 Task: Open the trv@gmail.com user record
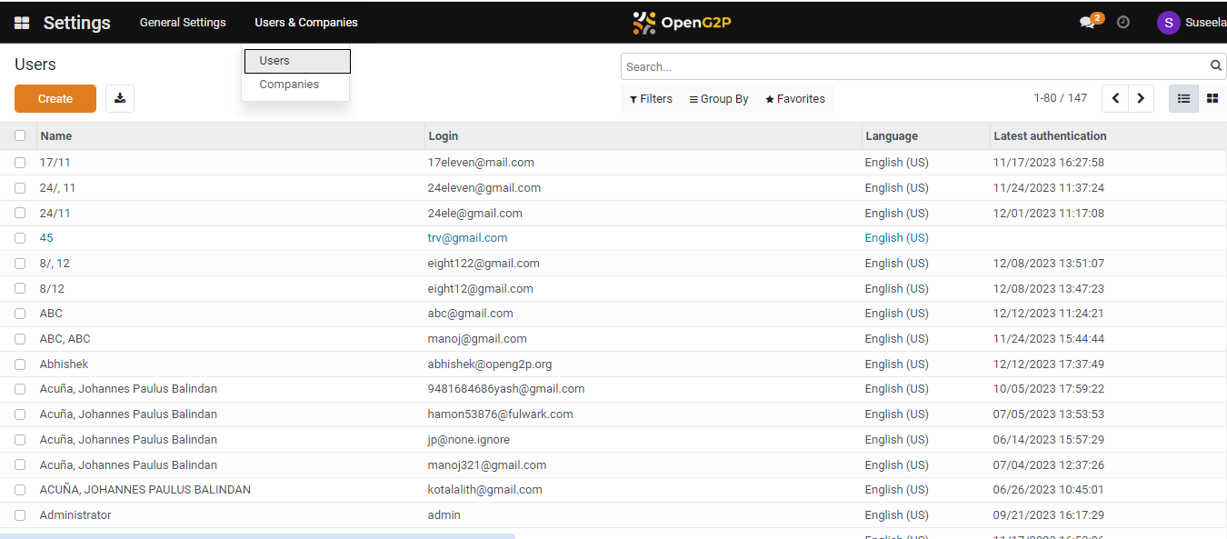click(467, 238)
